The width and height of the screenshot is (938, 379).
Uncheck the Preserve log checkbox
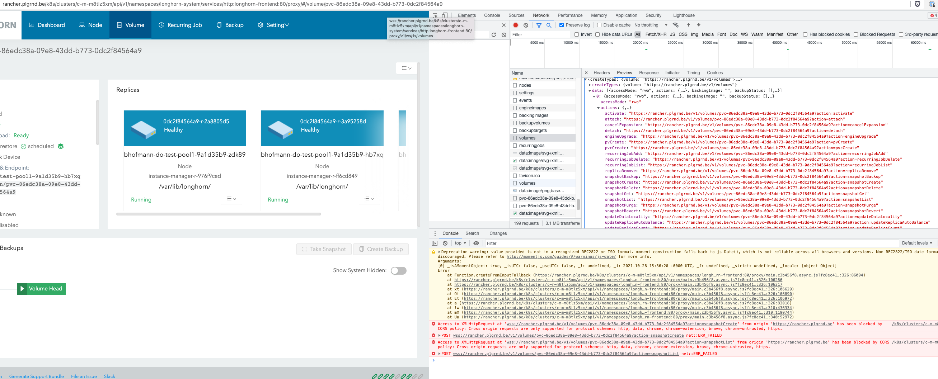tap(561, 25)
